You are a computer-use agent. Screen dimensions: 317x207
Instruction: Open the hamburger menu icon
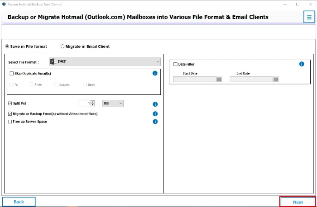[309, 17]
